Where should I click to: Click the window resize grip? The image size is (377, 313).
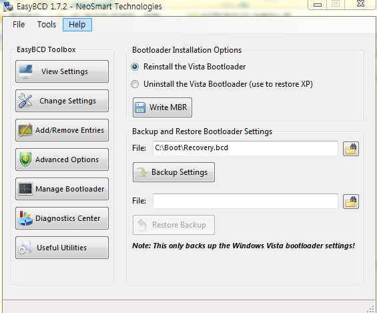pyautogui.click(x=371, y=309)
